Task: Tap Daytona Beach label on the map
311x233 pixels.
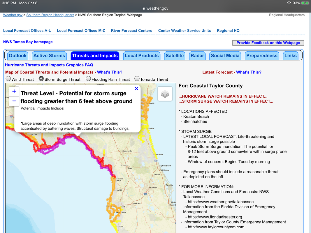Action: pos(165,166)
